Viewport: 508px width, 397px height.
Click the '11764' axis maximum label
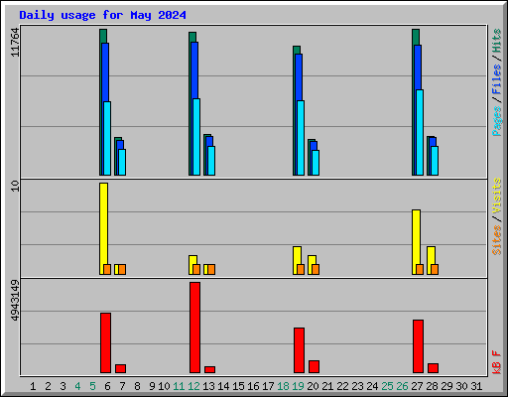point(15,43)
